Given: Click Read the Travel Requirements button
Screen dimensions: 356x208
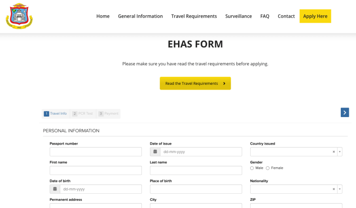Looking at the screenshot, I should pos(195,83).
